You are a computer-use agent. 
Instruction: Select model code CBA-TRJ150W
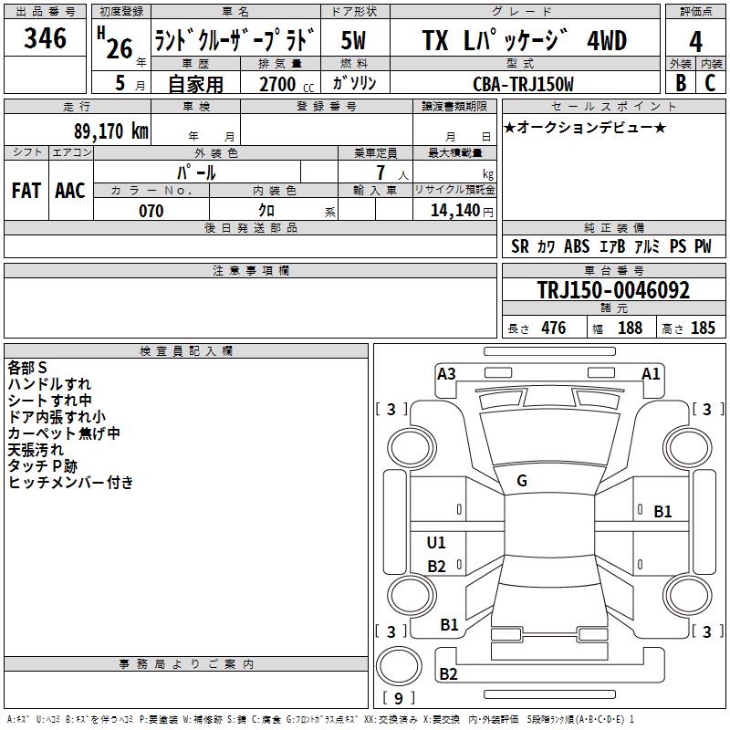tap(523, 84)
